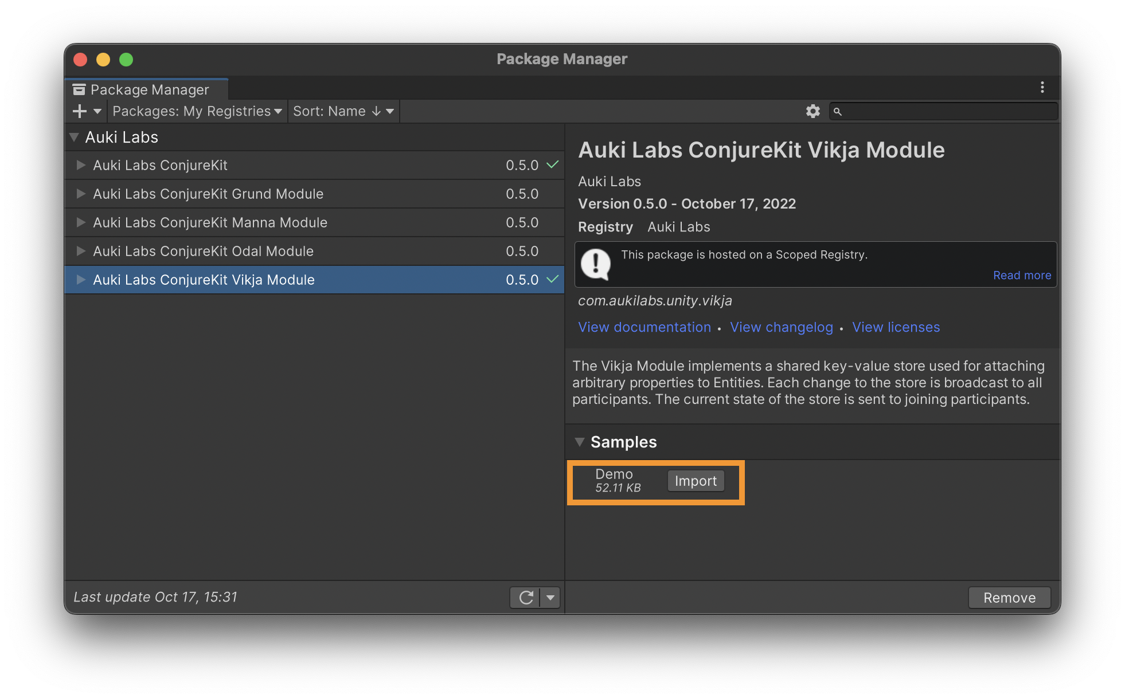Minimize the Package Manager window
1125x699 pixels.
103,60
